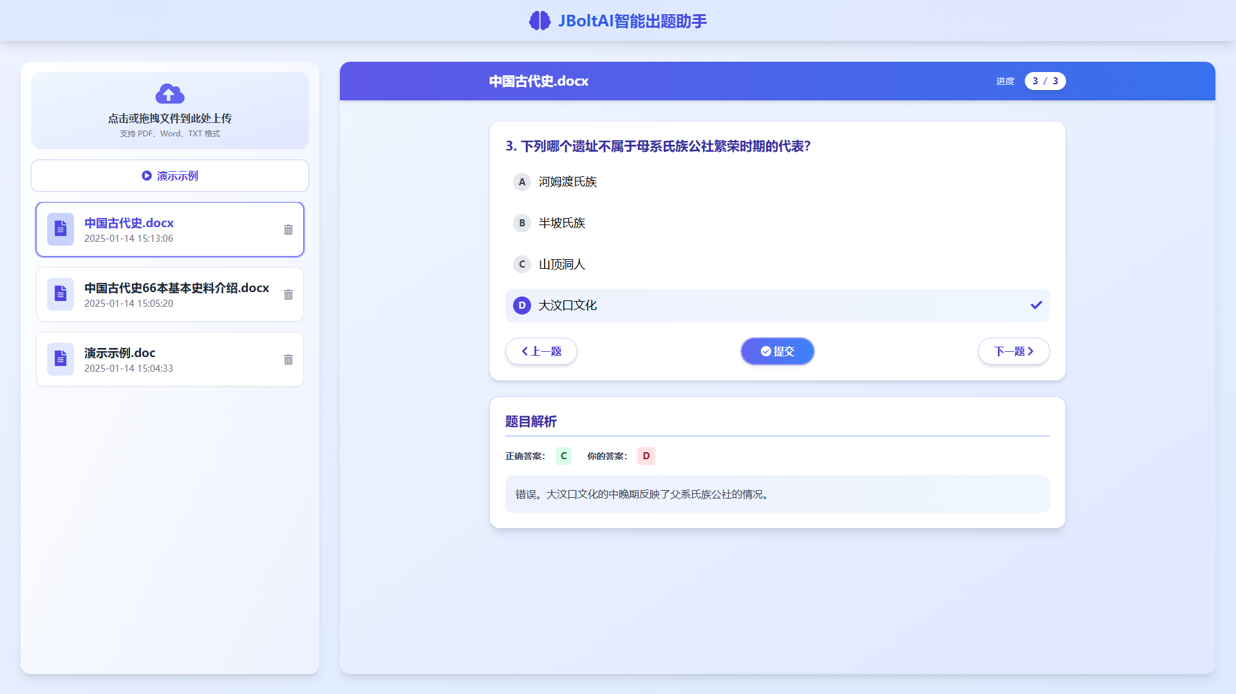Submit the answer with 提交 button
The width and height of the screenshot is (1236, 694).
(x=777, y=351)
